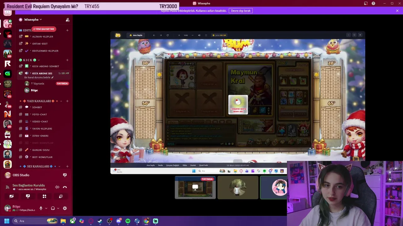Open Discord direct messages home icon
The height and width of the screenshot is (226, 403).
coord(8,12)
